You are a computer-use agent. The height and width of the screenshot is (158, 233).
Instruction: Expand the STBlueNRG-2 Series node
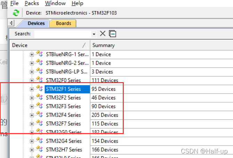(x=32, y=63)
